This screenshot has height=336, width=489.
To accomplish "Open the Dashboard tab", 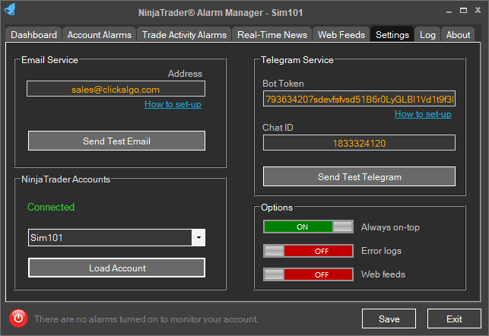I will tap(33, 35).
